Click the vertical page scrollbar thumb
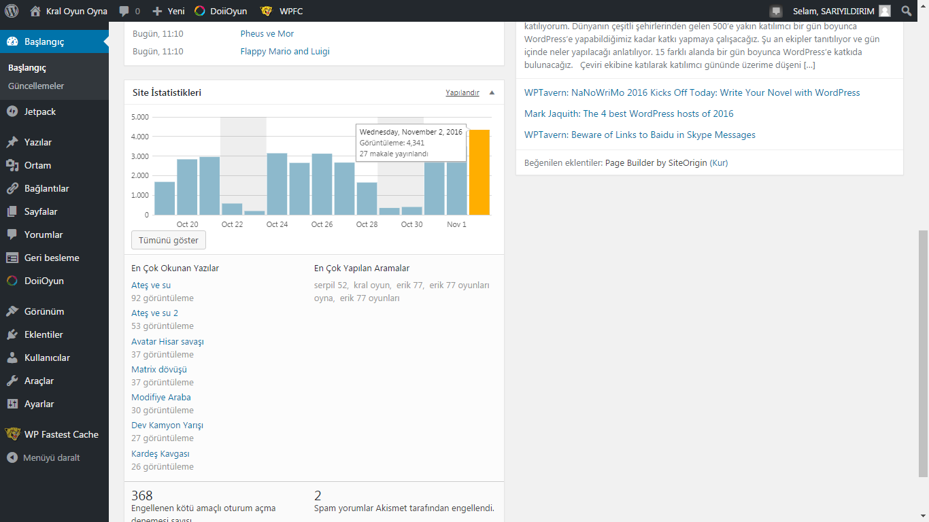The height and width of the screenshot is (522, 929). (923, 353)
